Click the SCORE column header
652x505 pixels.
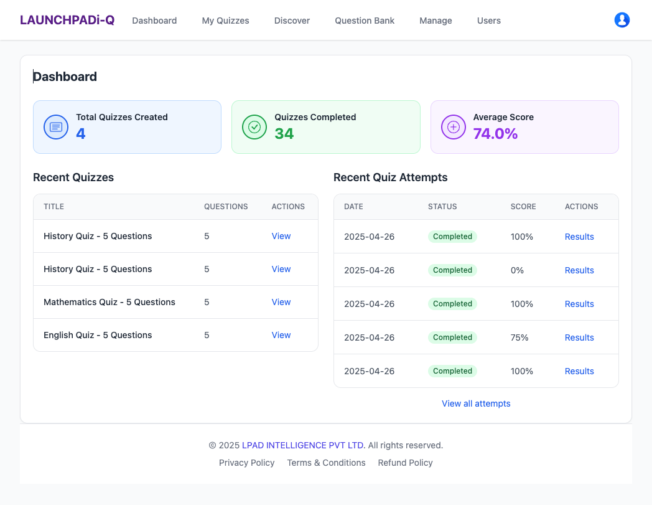pos(523,207)
